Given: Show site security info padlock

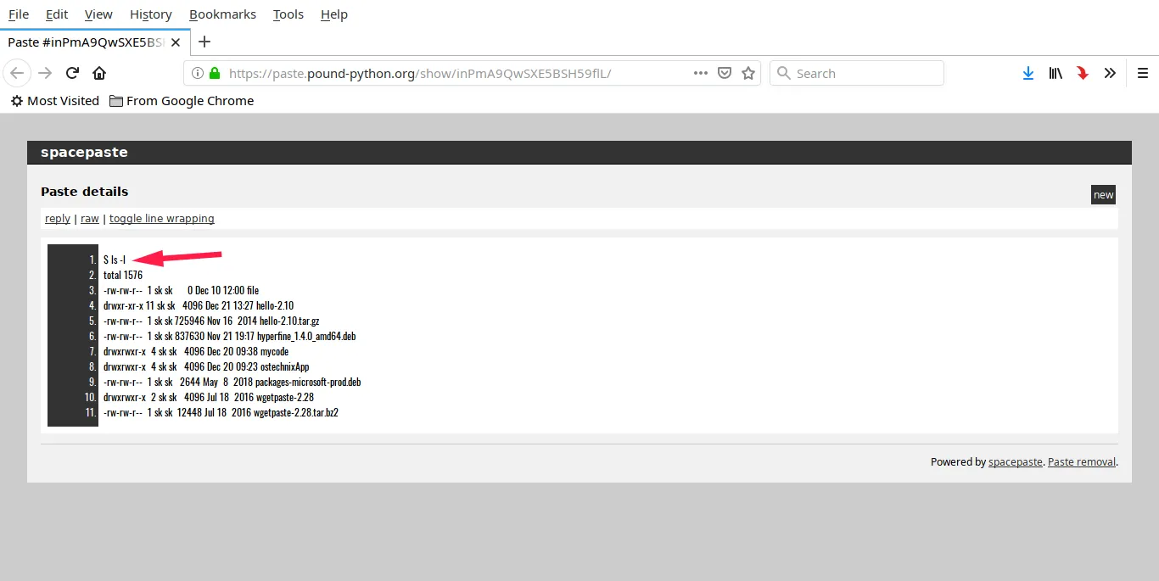Looking at the screenshot, I should coord(215,73).
